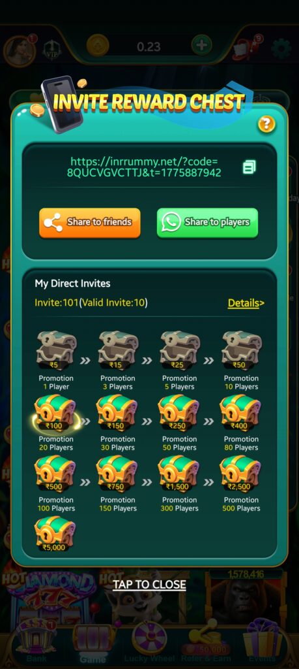The image size is (299, 669).
Task: Tap the opened ₹15 chest for 3 players
Action: (118, 351)
